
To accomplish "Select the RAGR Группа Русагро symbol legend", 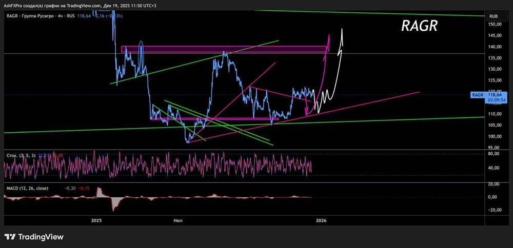I will [41, 16].
